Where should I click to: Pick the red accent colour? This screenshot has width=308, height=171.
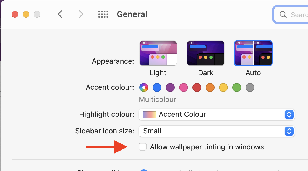pyautogui.click(x=197, y=88)
